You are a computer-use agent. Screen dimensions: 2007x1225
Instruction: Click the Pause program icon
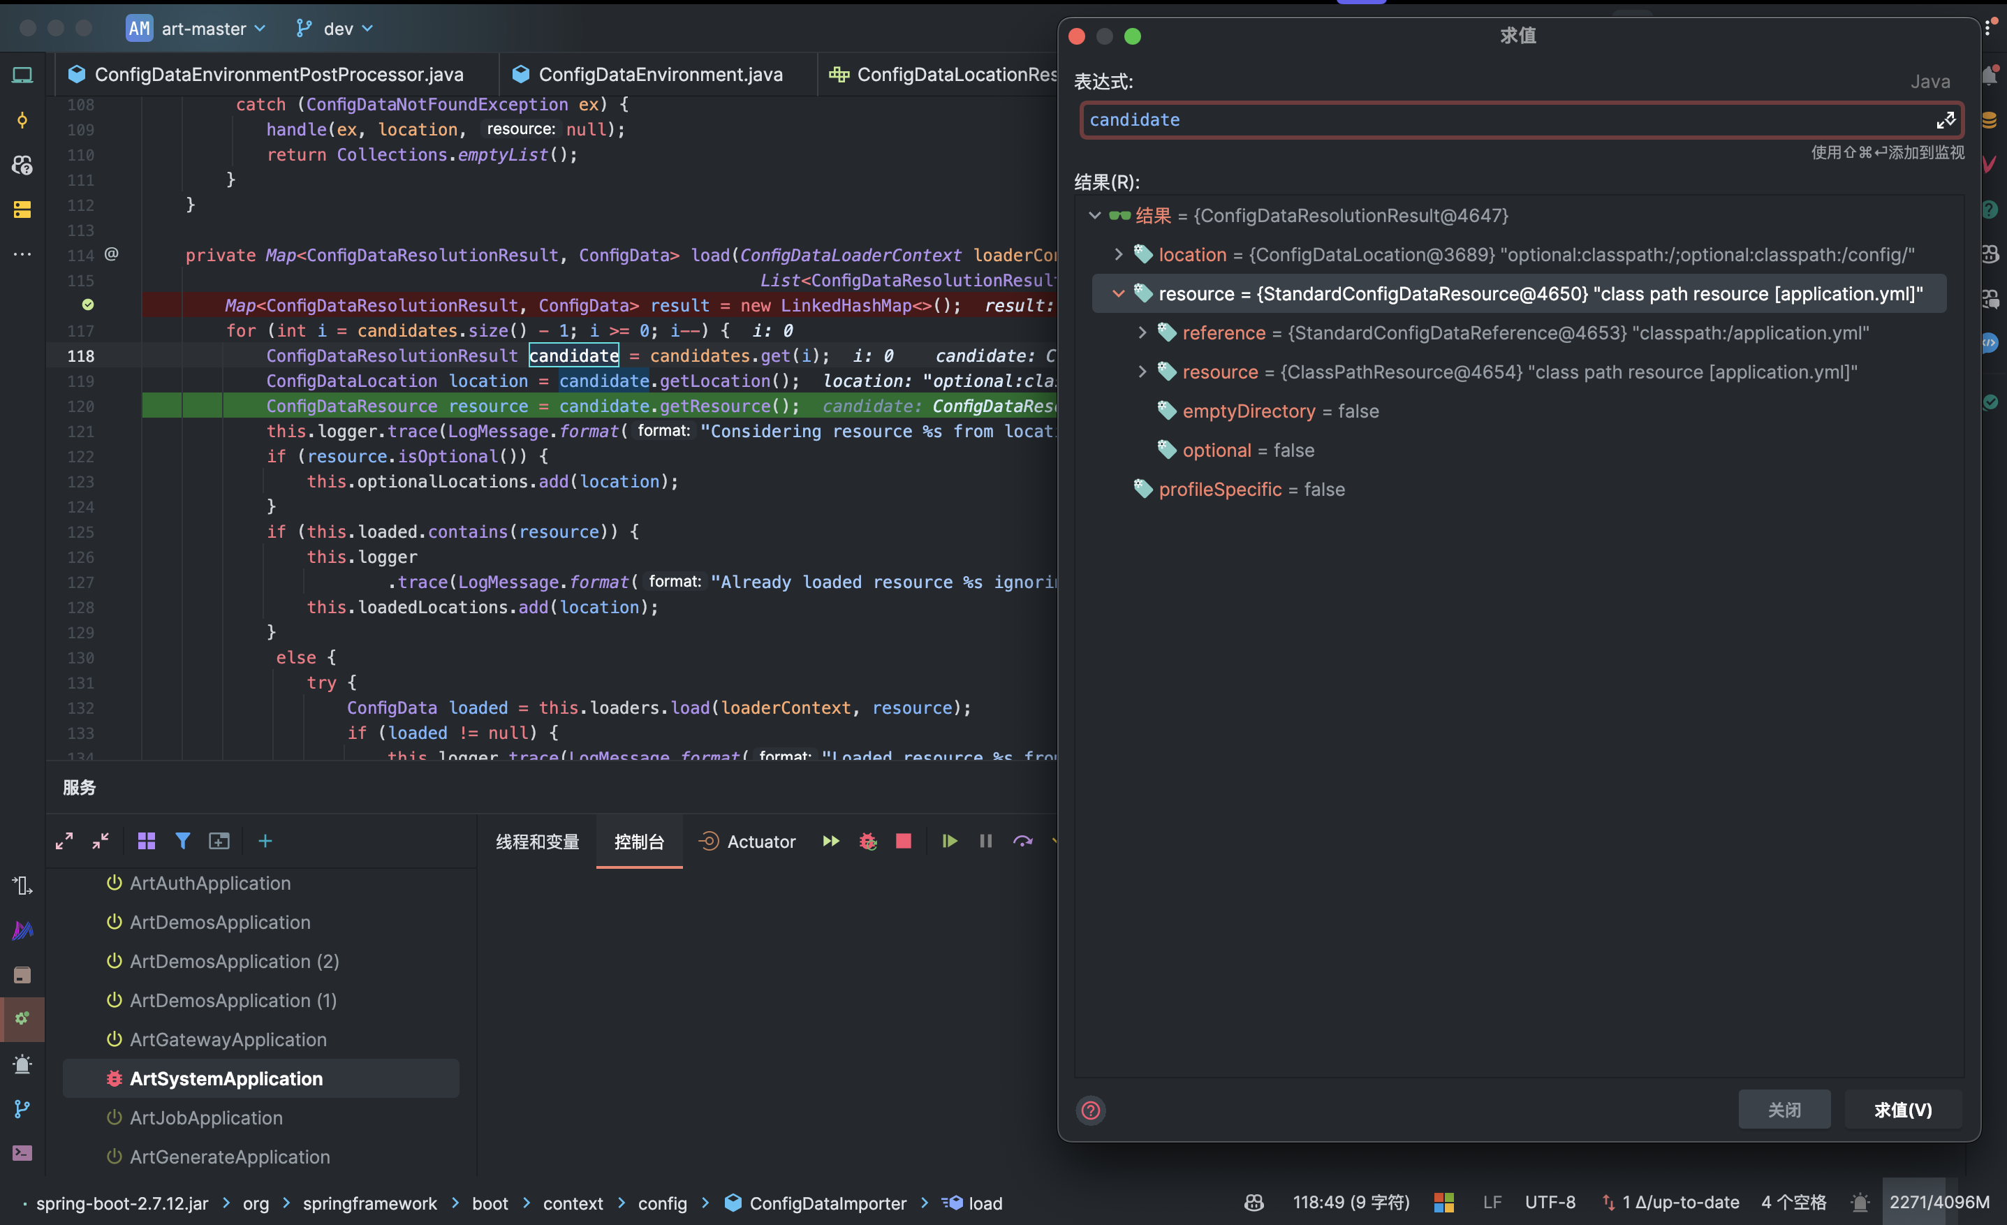coord(985,842)
